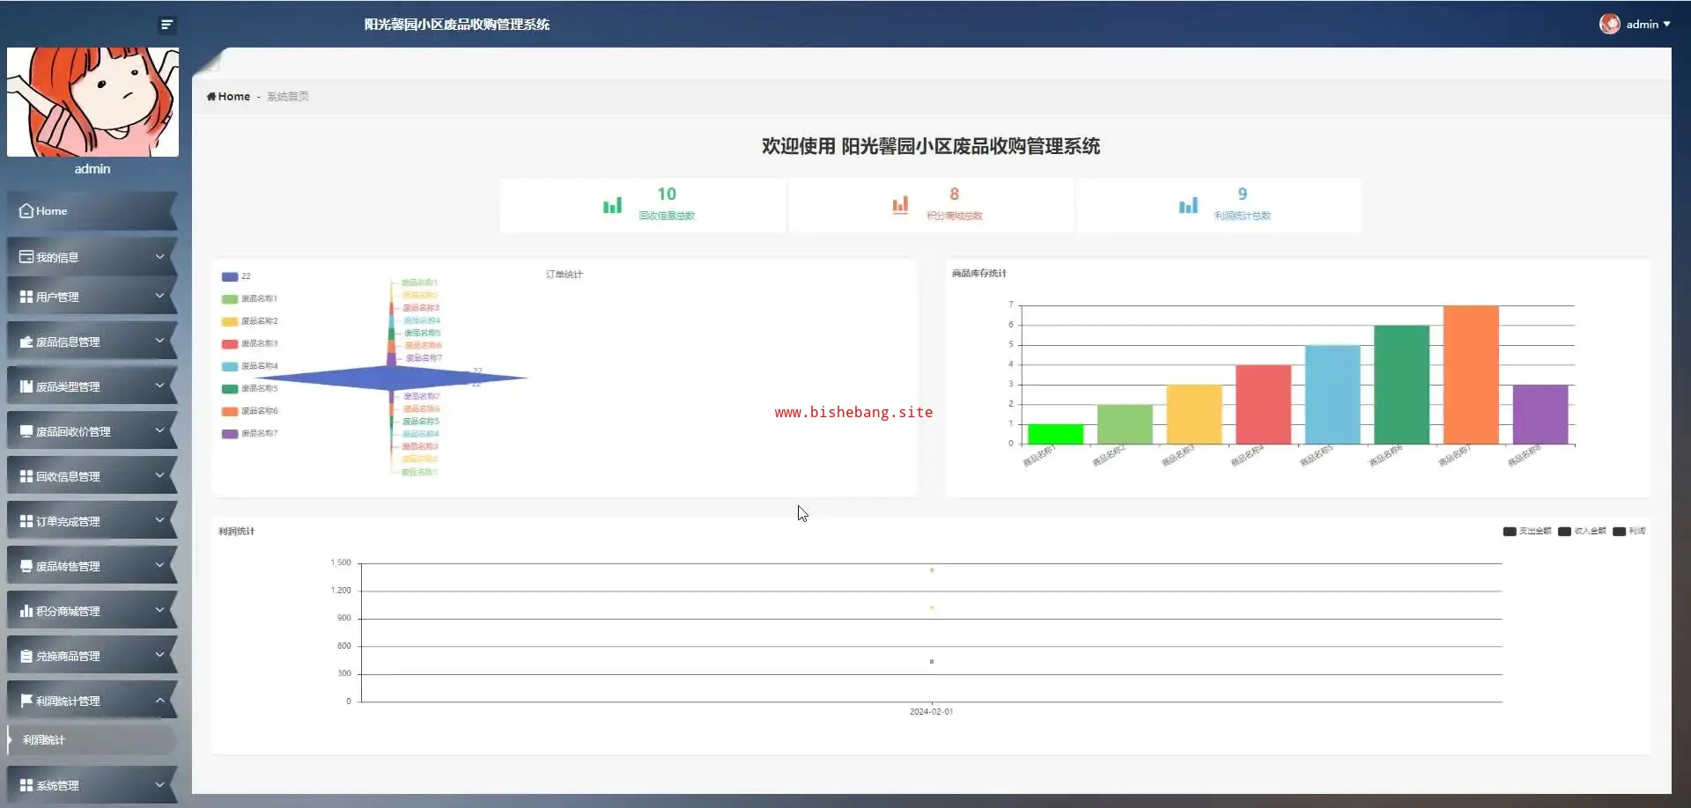Collapse 利润统计管理 using its chevron

159,701
